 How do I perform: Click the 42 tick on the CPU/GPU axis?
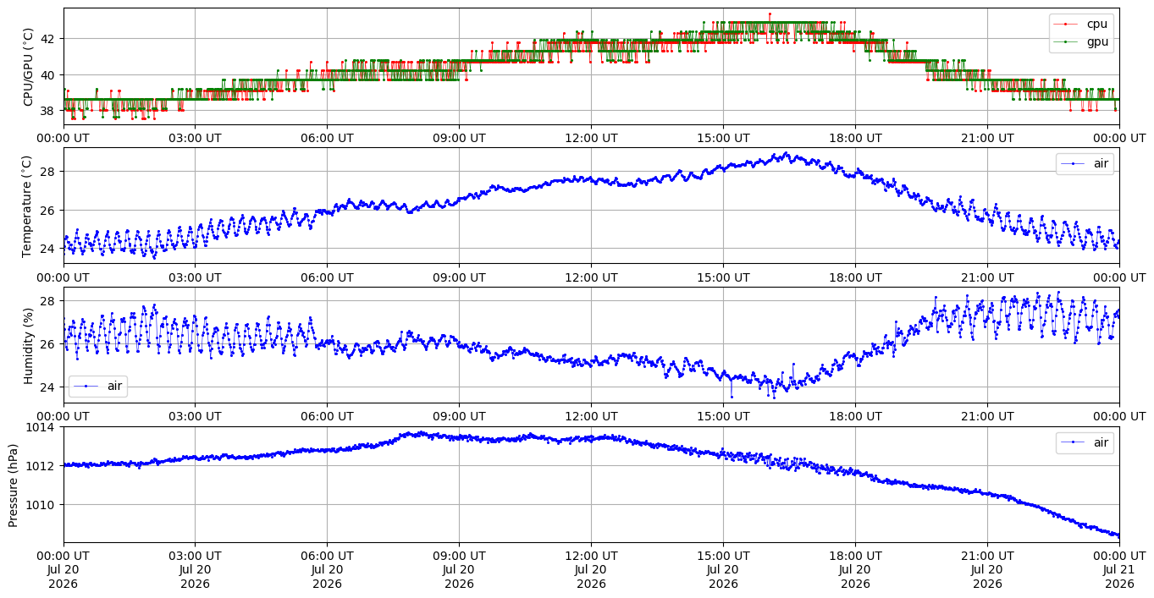point(49,39)
